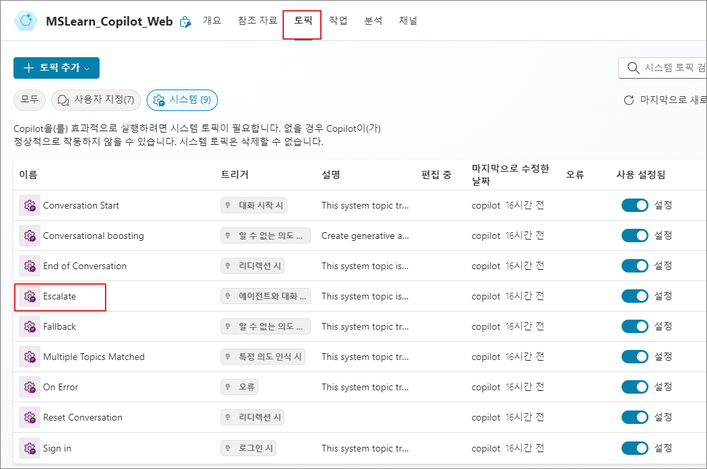Click the 설명 column header
This screenshot has width=707, height=469.
[x=331, y=174]
